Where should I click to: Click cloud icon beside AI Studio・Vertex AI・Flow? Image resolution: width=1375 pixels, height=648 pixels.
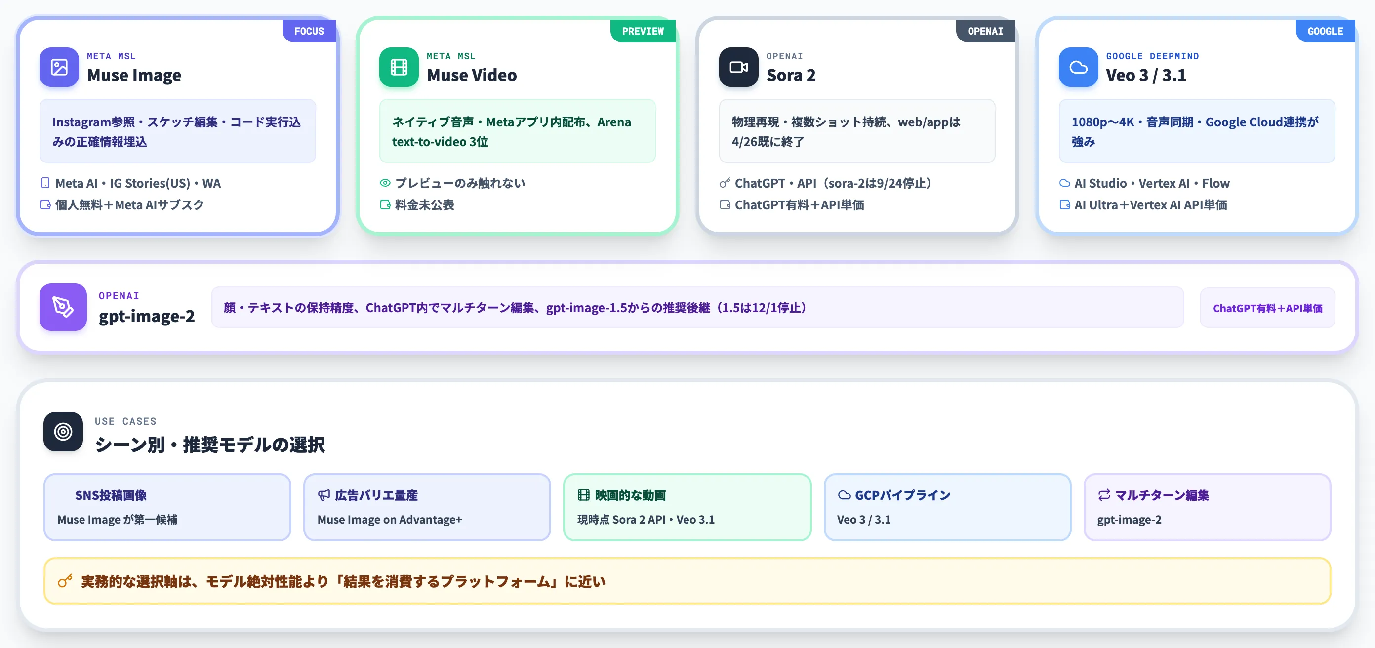tap(1064, 183)
